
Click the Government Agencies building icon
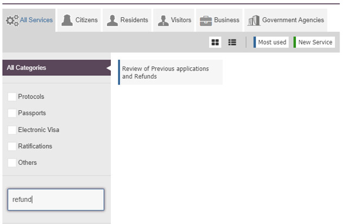tap(254, 21)
